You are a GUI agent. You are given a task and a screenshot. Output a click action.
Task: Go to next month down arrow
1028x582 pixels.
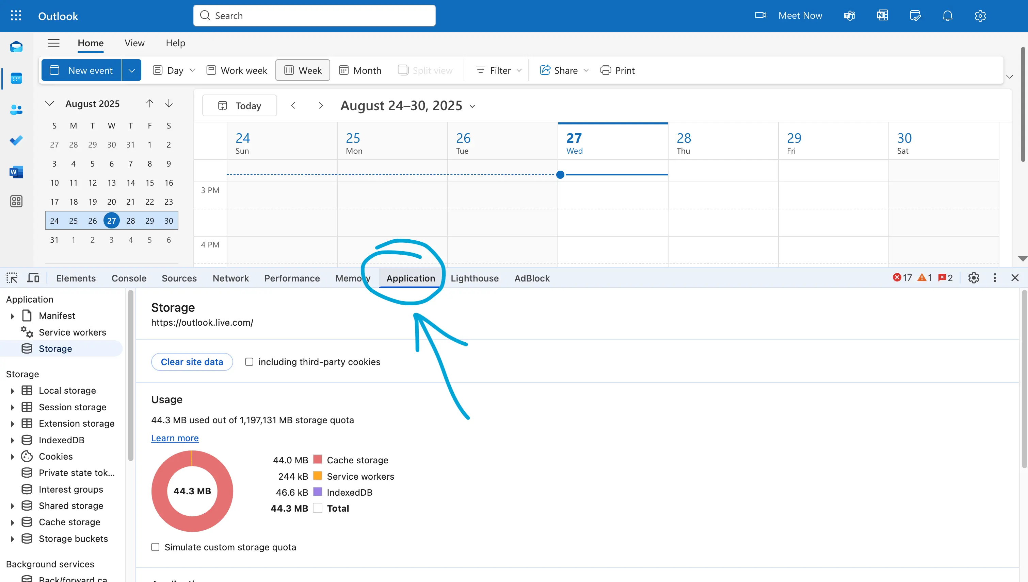coord(169,104)
